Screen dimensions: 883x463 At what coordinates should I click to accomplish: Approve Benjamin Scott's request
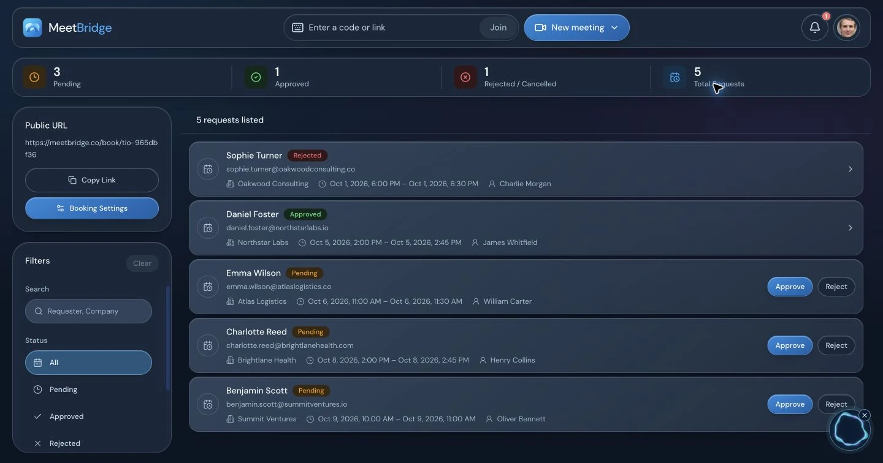coord(790,404)
